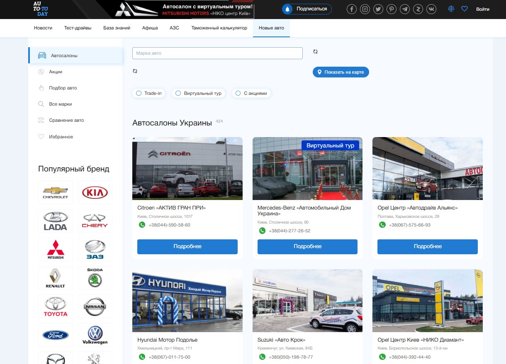Image resolution: width=506 pixels, height=364 pixels.
Task: Click the favorites heart icon in header
Action: [x=465, y=9]
